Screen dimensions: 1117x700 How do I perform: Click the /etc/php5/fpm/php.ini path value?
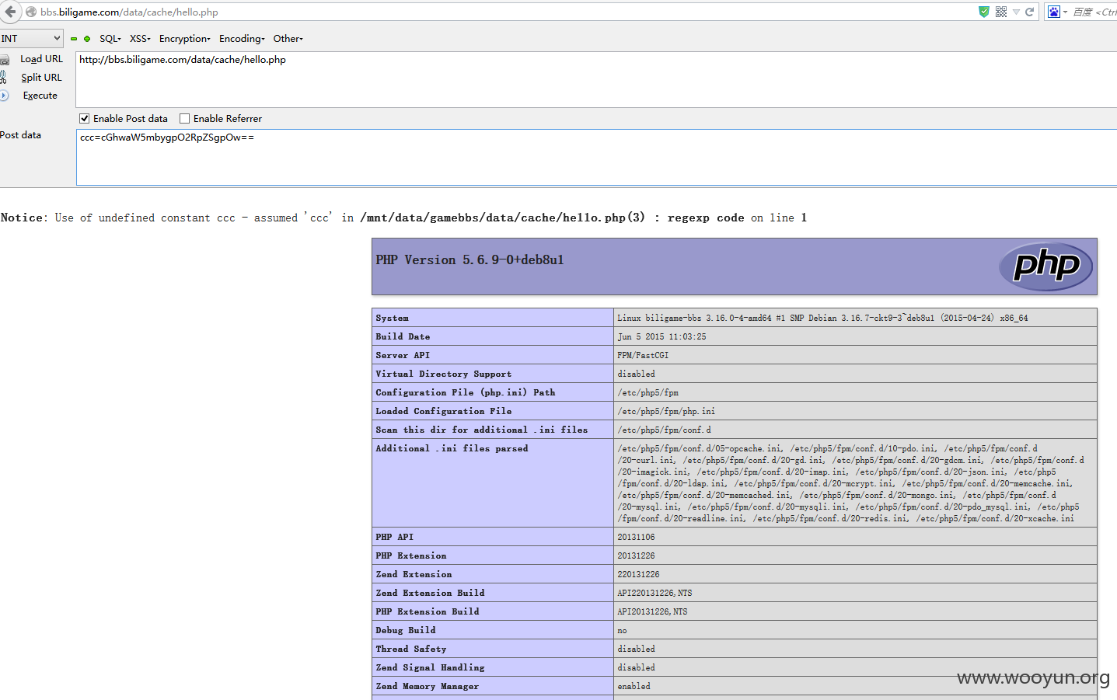point(666,411)
